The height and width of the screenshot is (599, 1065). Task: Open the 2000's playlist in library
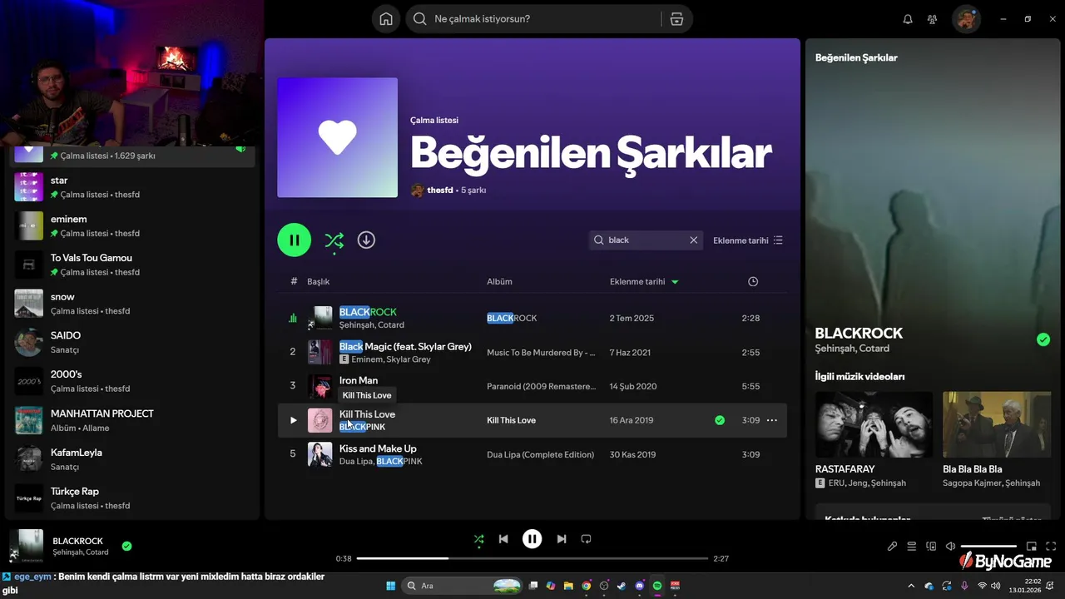pyautogui.click(x=133, y=382)
